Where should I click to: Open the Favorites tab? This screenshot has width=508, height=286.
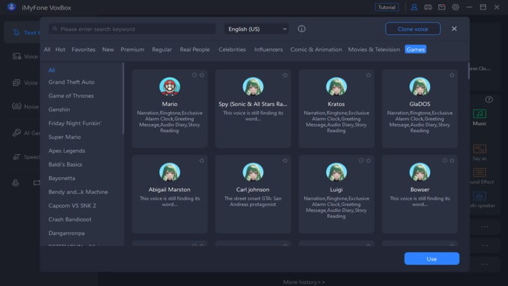84,50
